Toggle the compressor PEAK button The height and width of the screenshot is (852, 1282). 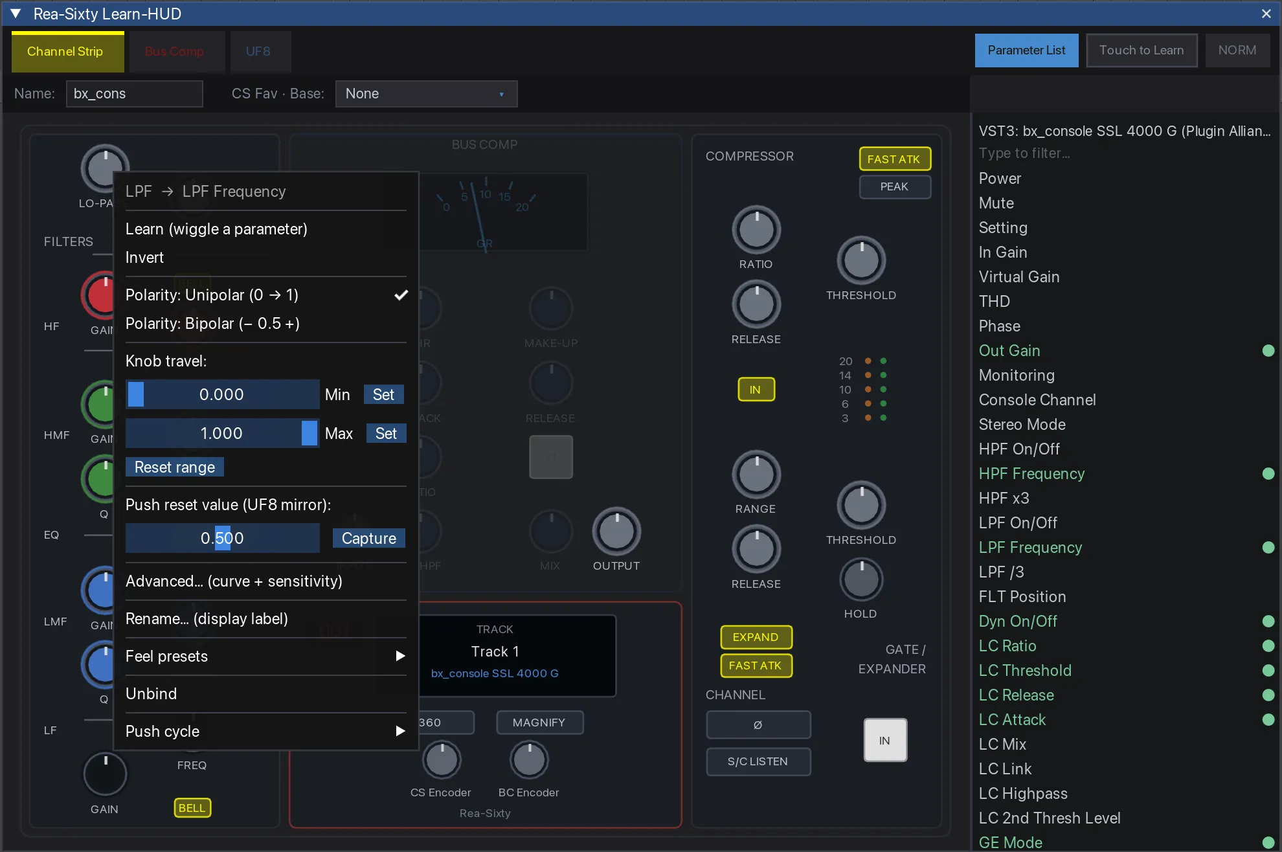(x=895, y=187)
